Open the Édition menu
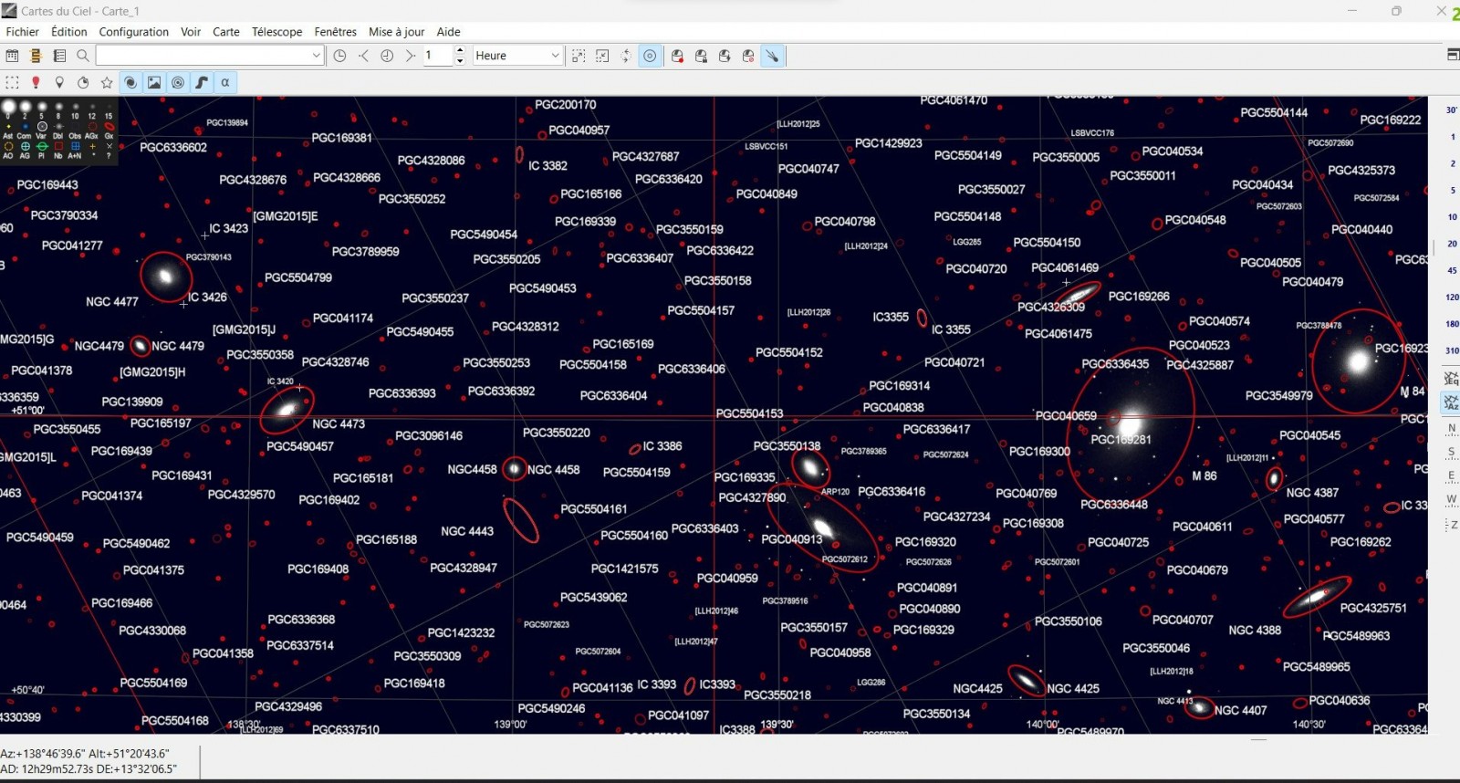Image resolution: width=1460 pixels, height=783 pixels. pyautogui.click(x=69, y=32)
